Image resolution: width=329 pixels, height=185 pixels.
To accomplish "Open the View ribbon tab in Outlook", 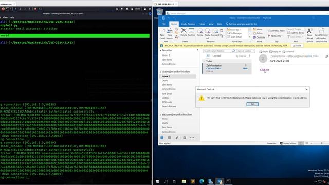I will [x=211, y=24].
